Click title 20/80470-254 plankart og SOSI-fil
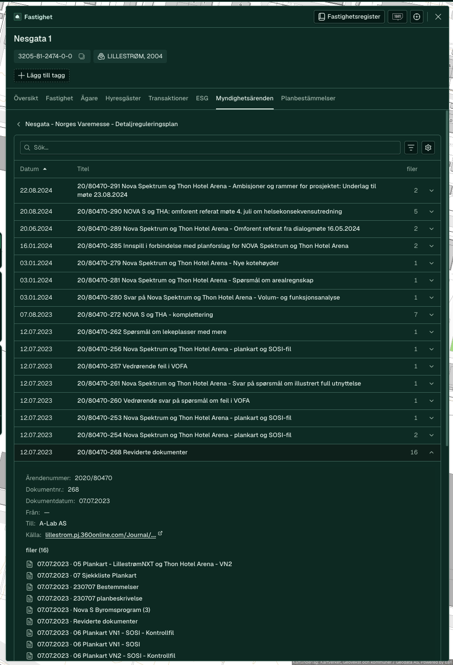Image resolution: width=453 pixels, height=665 pixels. tap(184, 435)
